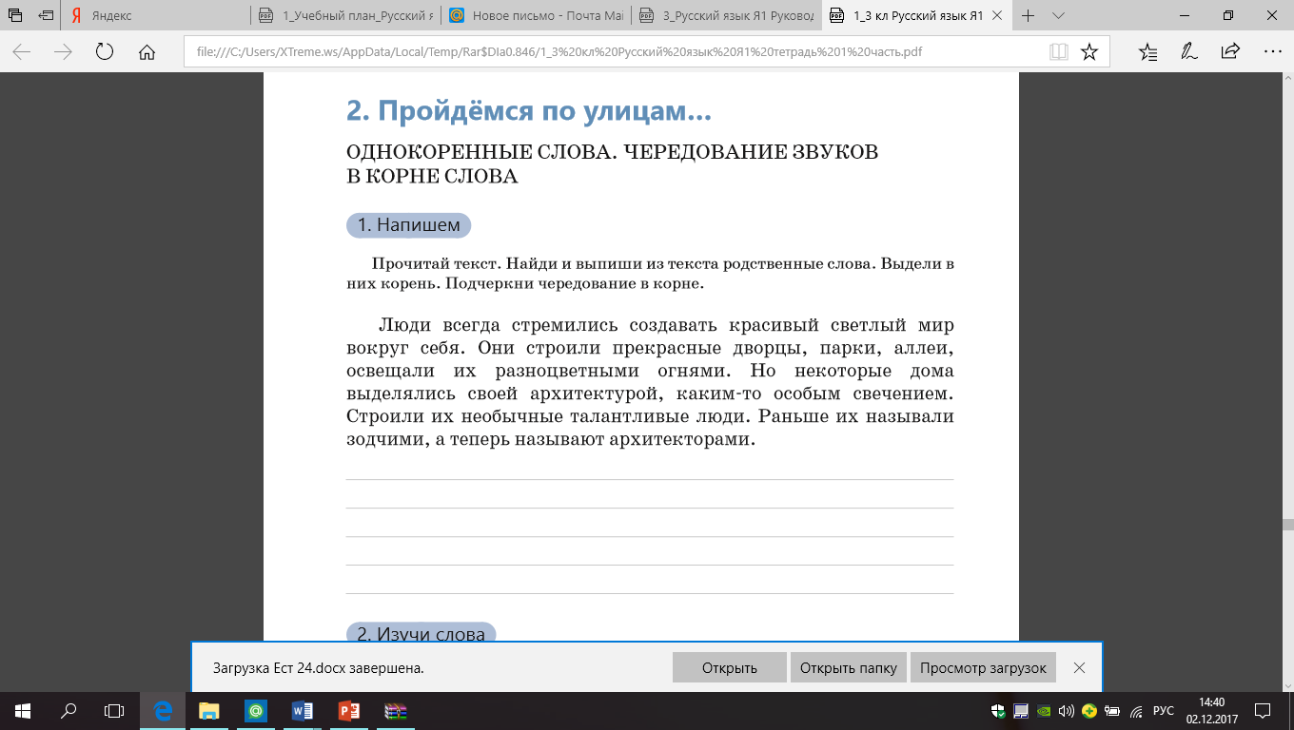The image size is (1294, 730).
Task: Open NVIDIA settings tray icon
Action: [x=1044, y=710]
